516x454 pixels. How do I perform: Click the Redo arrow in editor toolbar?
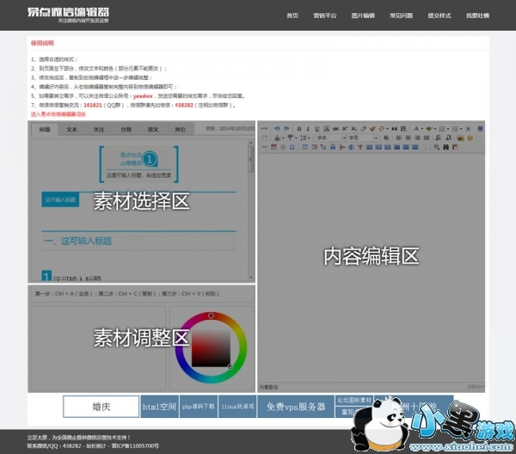[x=286, y=128]
